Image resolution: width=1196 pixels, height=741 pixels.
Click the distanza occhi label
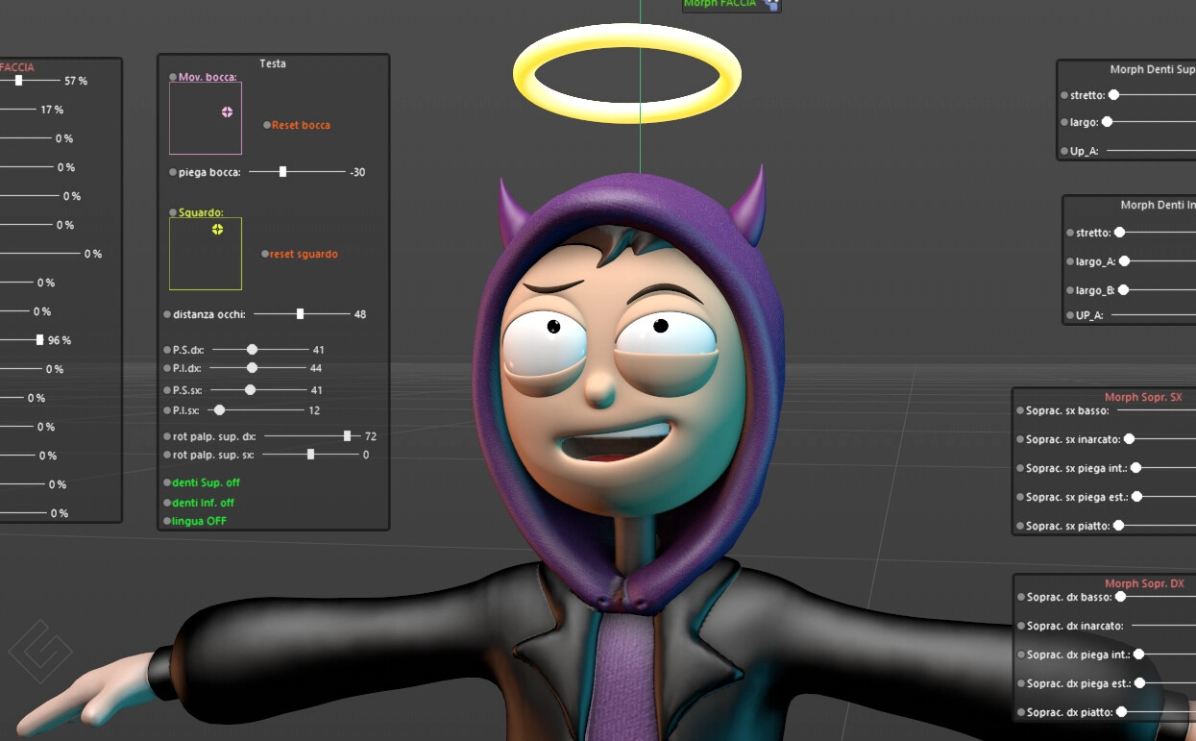[209, 314]
